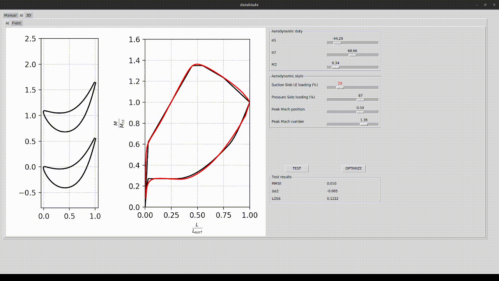The height and width of the screenshot is (281, 499).
Task: Close the datablade window
Action: click(x=493, y=5)
